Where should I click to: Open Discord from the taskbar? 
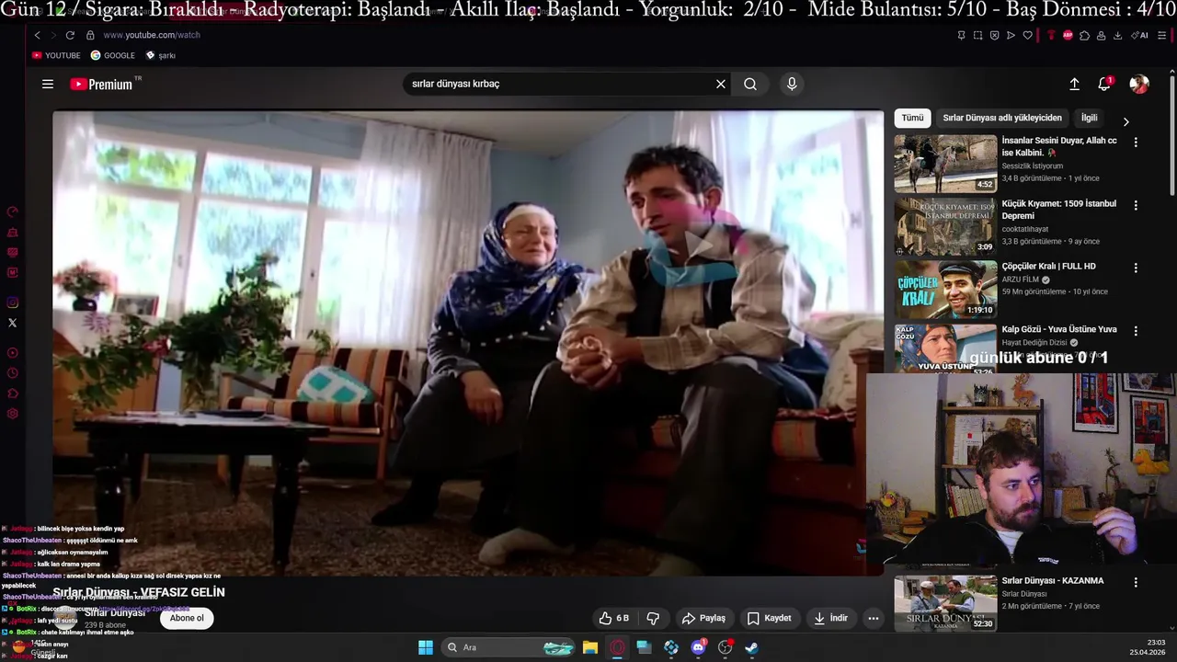click(698, 647)
